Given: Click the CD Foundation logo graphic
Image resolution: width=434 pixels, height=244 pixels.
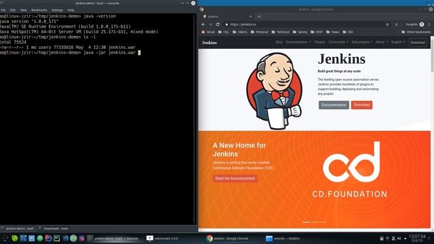Looking at the screenshot, I should 350,169.
